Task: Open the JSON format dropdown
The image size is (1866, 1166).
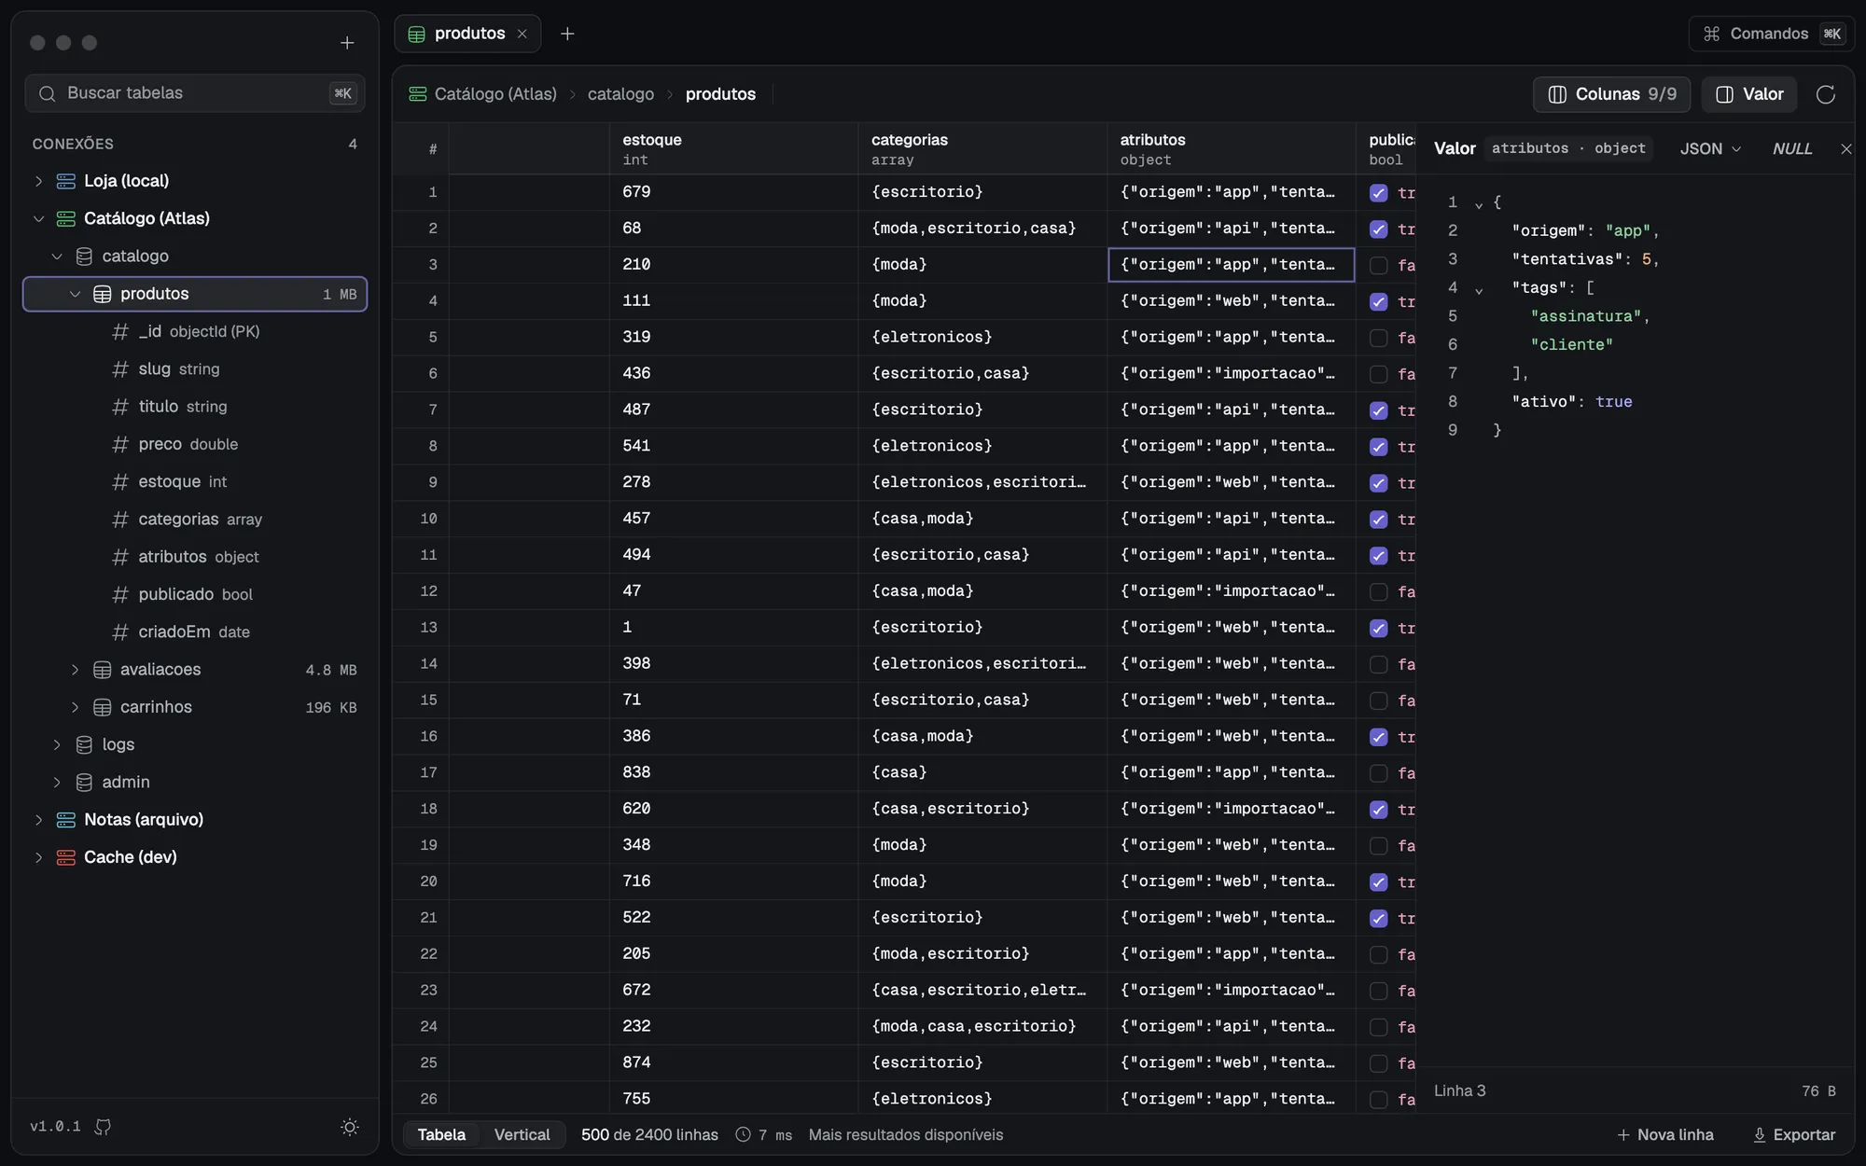Action: [x=1710, y=149]
